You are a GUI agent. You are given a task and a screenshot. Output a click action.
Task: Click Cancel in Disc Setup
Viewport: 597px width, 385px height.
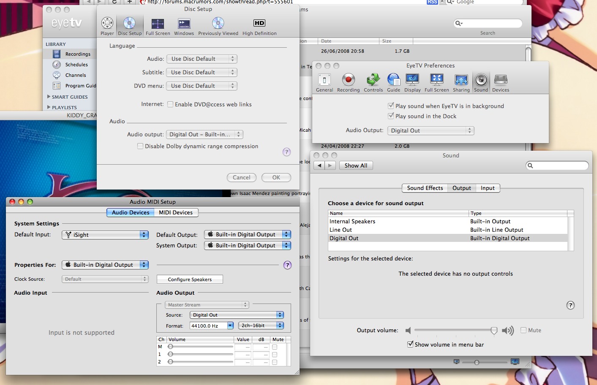click(242, 177)
